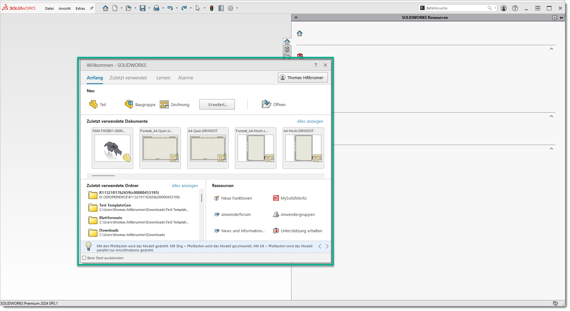The width and height of the screenshot is (570, 311).
Task: Open the Datei menu
Action: 49,8
